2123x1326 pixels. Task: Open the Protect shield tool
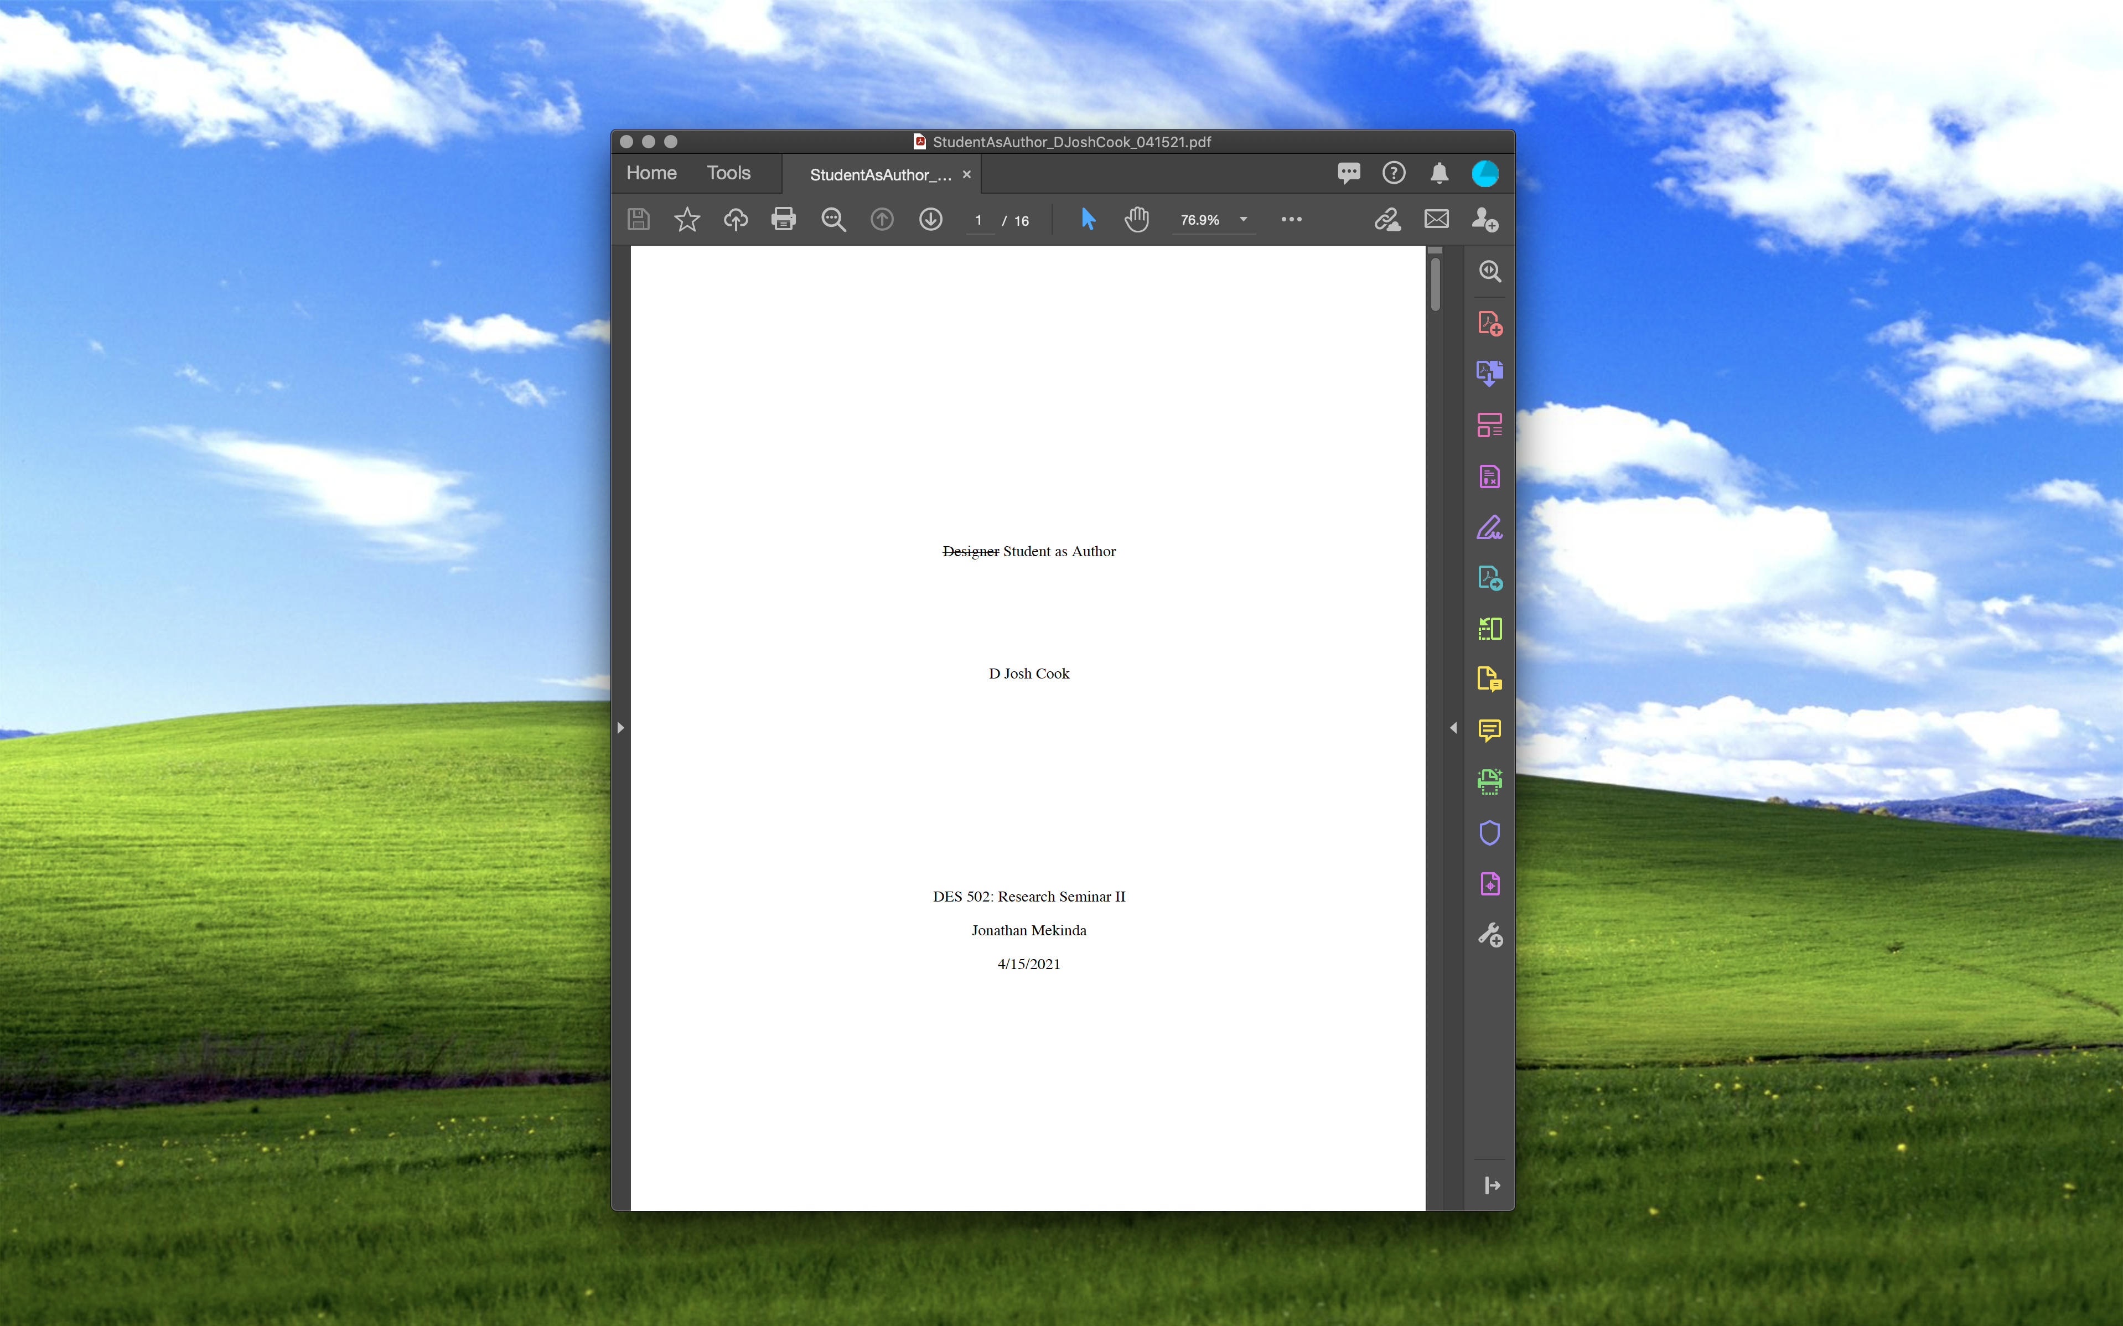point(1489,832)
